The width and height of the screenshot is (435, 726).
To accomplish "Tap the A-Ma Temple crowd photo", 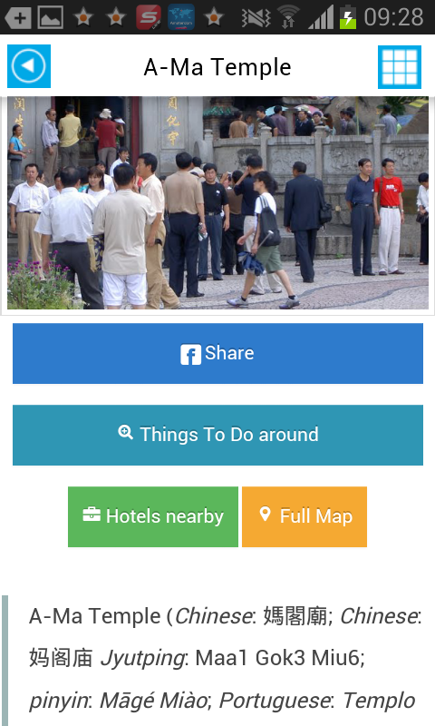I will [217, 202].
